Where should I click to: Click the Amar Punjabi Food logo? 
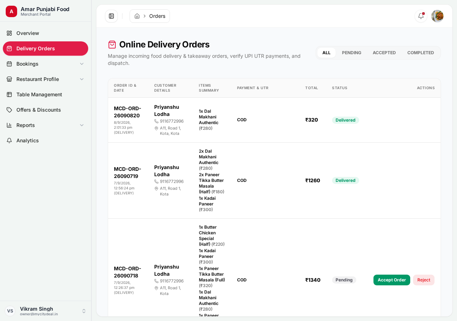[11, 11]
